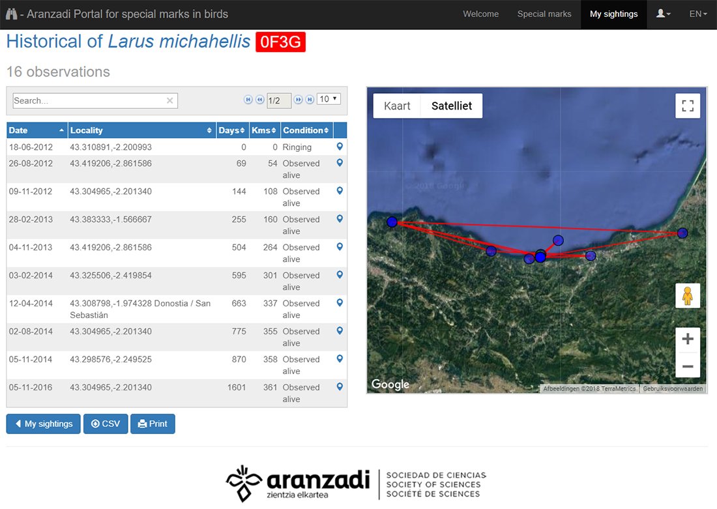This screenshot has height=509, width=717.
Task: Clear the search field with the X icon
Action: pos(169,100)
